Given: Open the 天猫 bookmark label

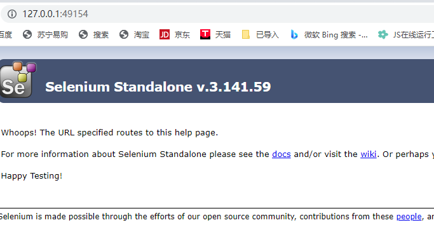Looking at the screenshot, I should [223, 35].
